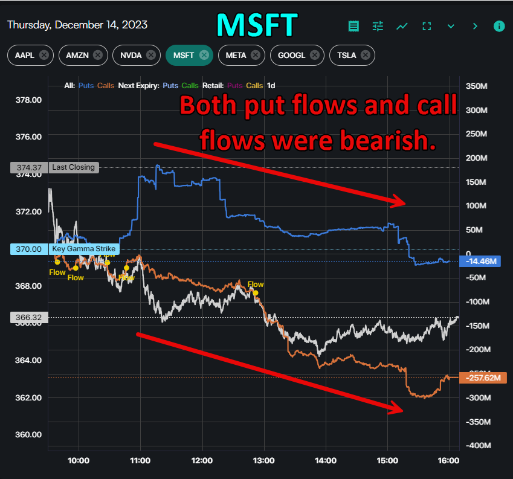Go to next day arrow
The image size is (513, 479).
coord(475,26)
